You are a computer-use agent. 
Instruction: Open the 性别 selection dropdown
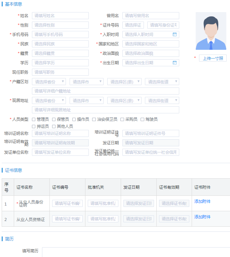[60, 25]
